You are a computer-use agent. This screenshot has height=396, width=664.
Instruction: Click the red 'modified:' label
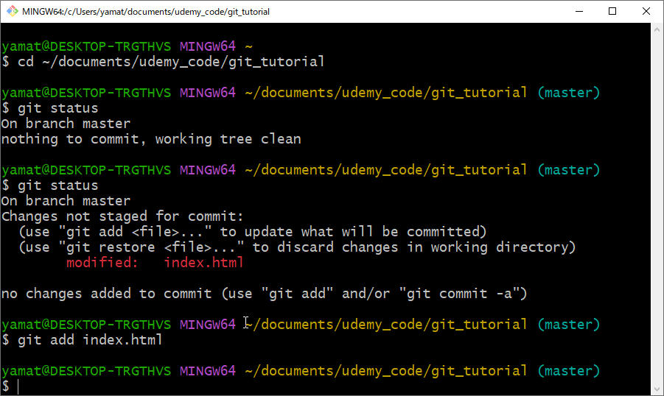[102, 263]
